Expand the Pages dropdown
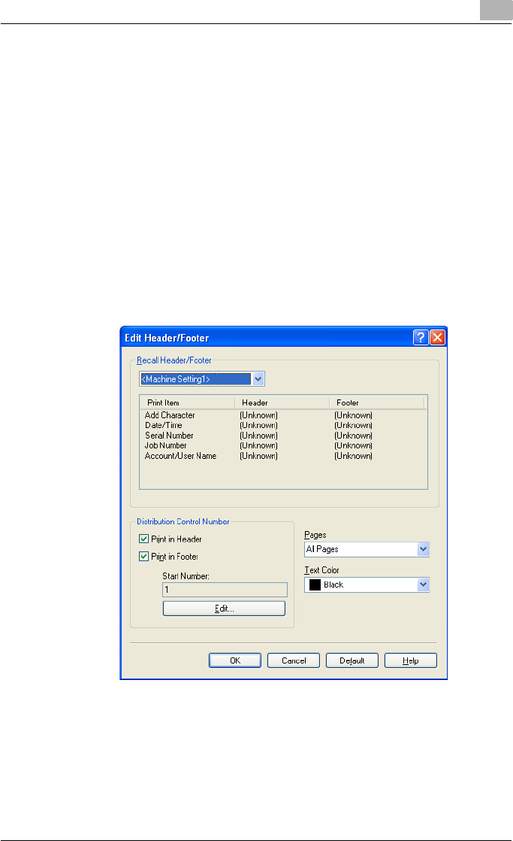This screenshot has width=513, height=841. point(423,549)
